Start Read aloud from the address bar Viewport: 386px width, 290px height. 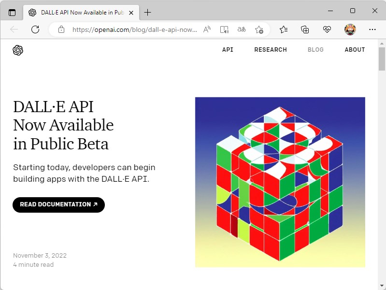(207, 29)
